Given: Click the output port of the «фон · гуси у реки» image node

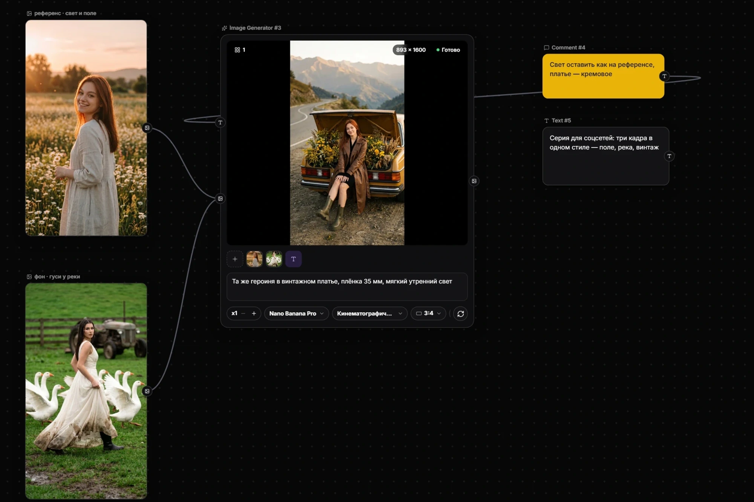Looking at the screenshot, I should 147,391.
